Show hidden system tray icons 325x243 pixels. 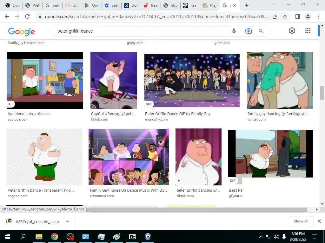pyautogui.click(x=261, y=237)
